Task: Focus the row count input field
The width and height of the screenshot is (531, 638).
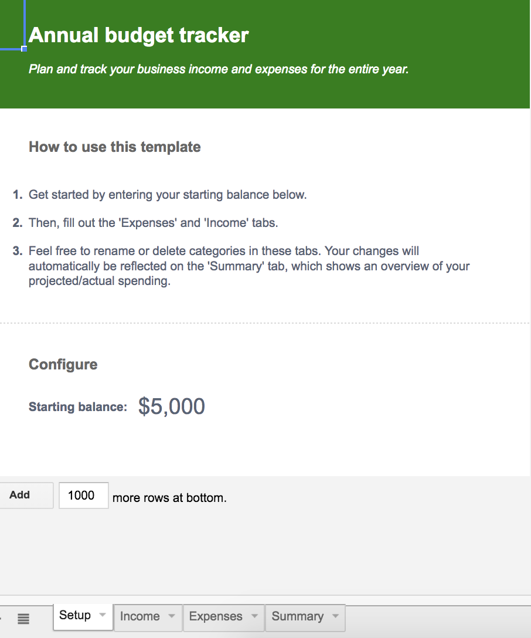Action: click(83, 496)
